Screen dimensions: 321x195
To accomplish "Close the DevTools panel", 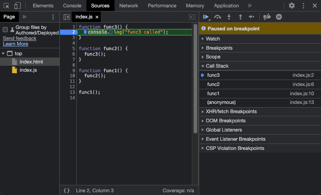I will [315, 6].
